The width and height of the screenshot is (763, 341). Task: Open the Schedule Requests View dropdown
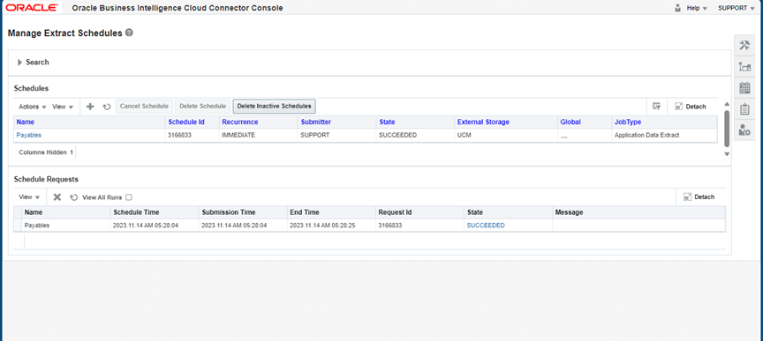coord(29,197)
